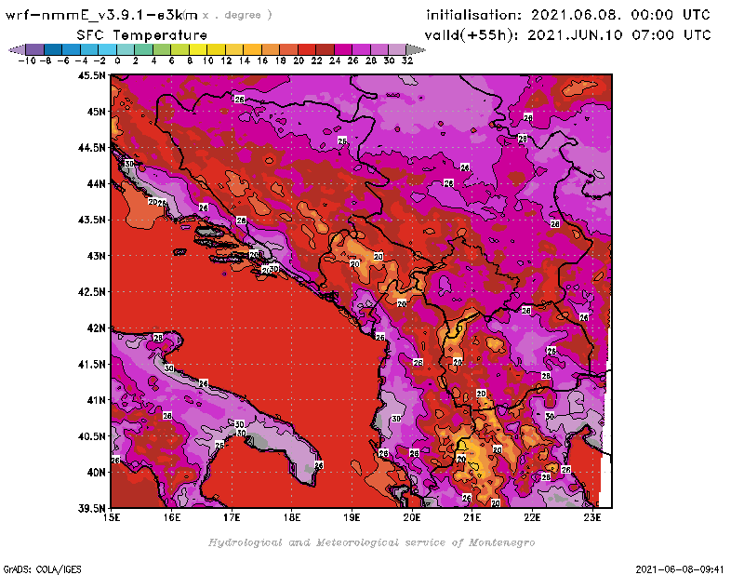Select the dark blue -8 to -6 legend swatch
The width and height of the screenshot is (744, 575).
pyautogui.click(x=53, y=49)
